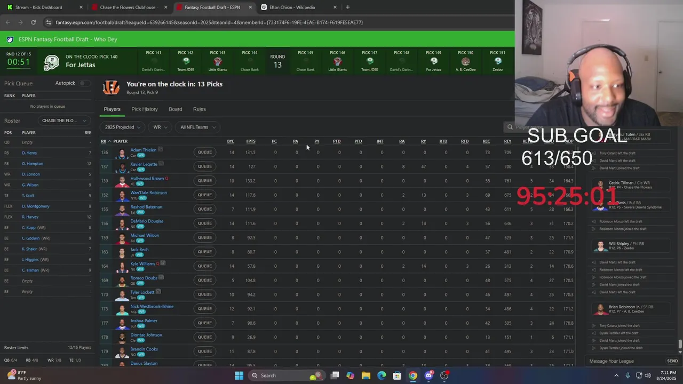Sort by the REC column header
The height and width of the screenshot is (384, 683).
click(486, 141)
